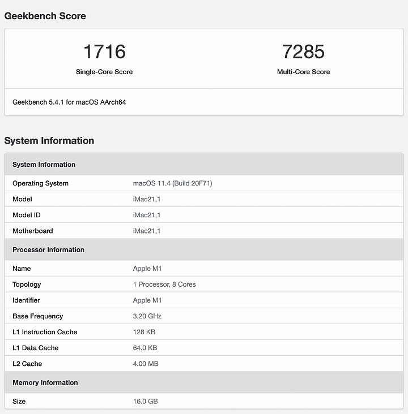Click the Model row label
Image resolution: width=408 pixels, height=414 pixels.
pyautogui.click(x=22, y=199)
